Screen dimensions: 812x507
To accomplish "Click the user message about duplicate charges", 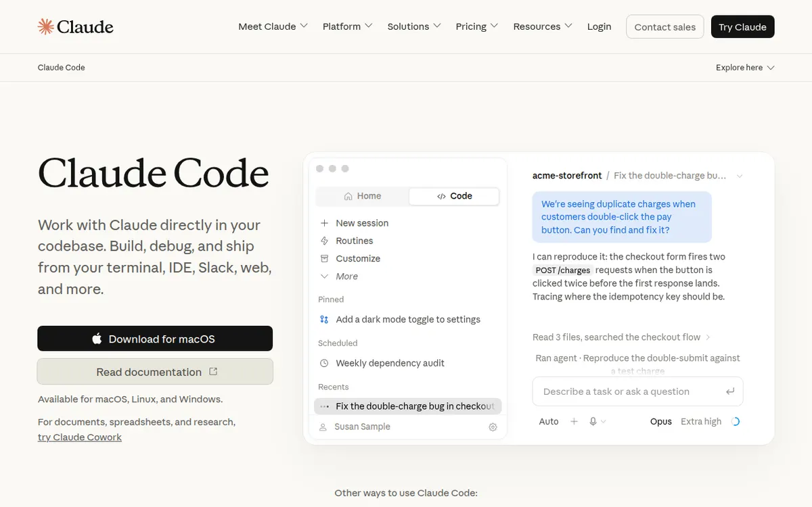I will point(622,217).
